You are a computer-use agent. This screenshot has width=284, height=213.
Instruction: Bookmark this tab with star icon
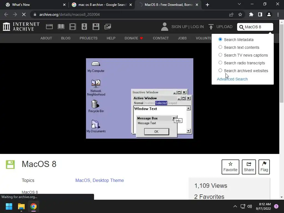pos(240,14)
